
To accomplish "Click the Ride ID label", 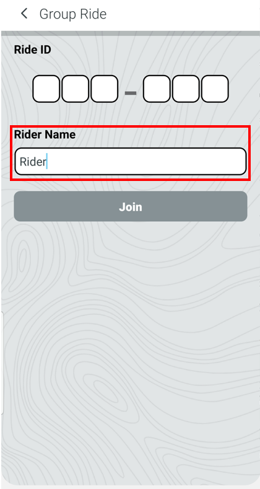I will tap(33, 50).
